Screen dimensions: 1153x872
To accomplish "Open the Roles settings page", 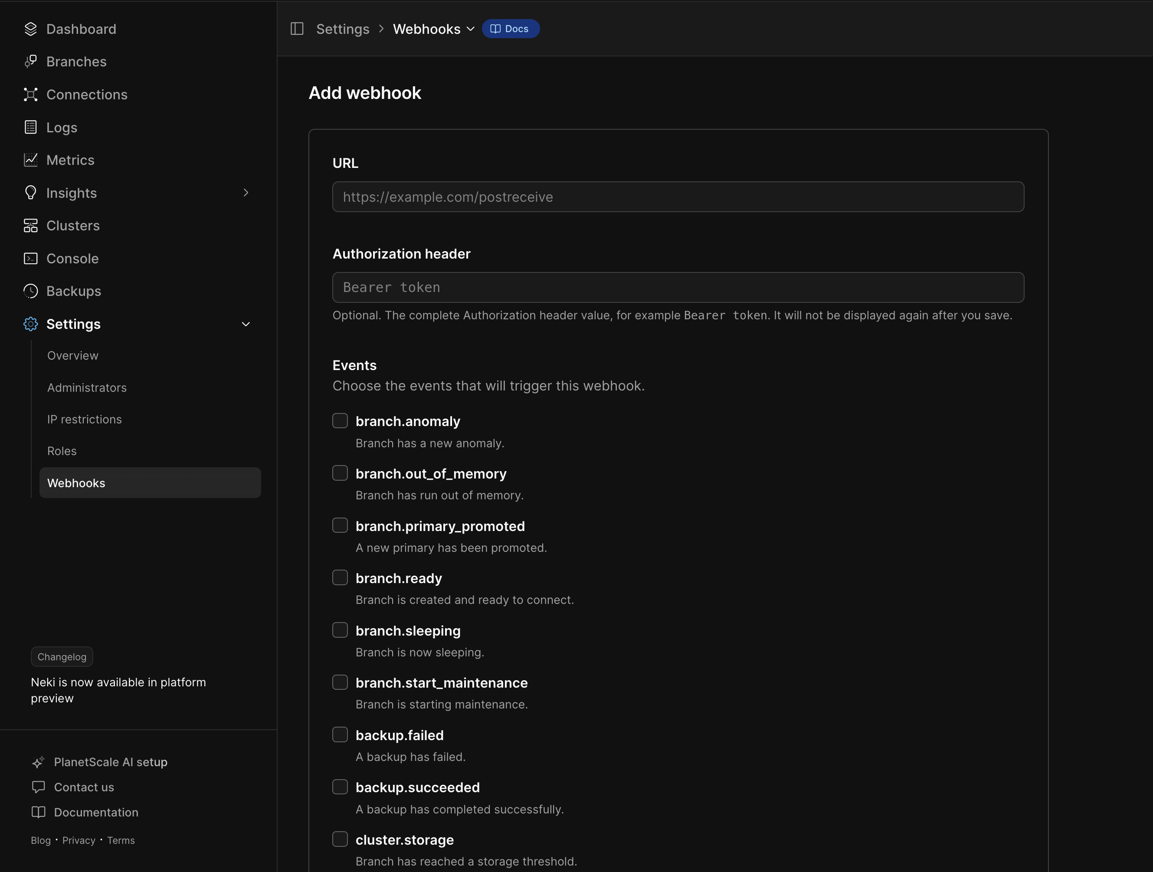I will 62,451.
